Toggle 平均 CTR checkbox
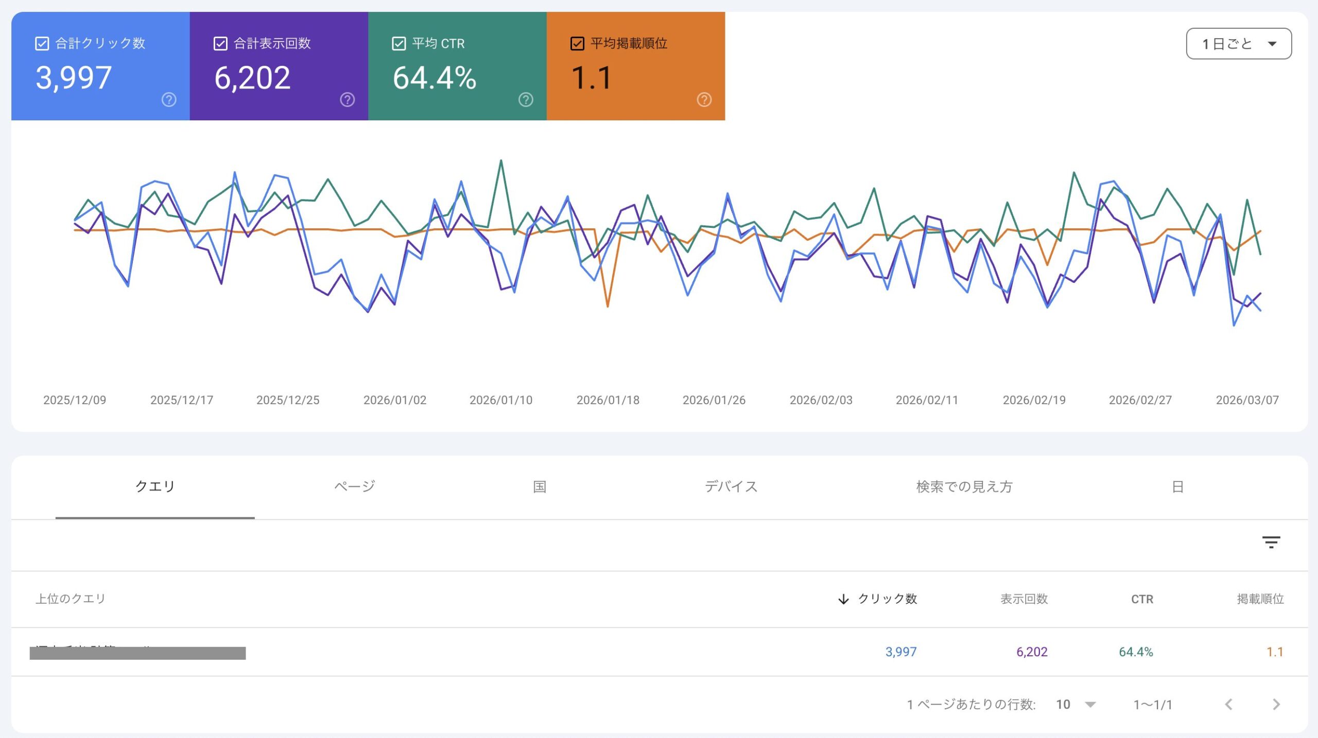This screenshot has width=1318, height=738. click(x=399, y=44)
